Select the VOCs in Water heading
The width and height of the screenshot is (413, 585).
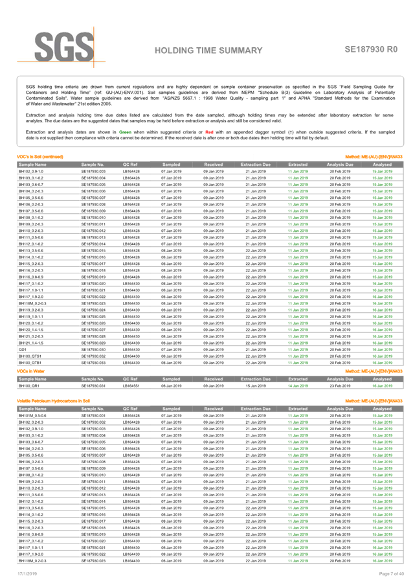click(30, 371)
